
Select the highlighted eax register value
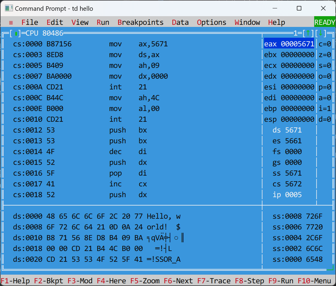[x=289, y=44]
